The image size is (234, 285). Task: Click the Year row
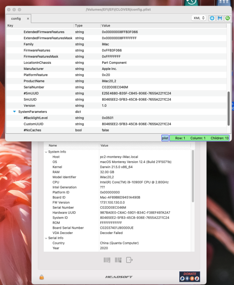(117, 248)
